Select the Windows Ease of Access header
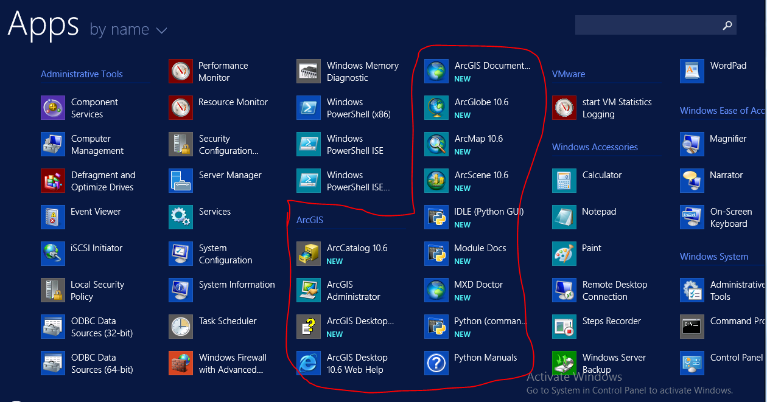This screenshot has width=767, height=402. click(x=723, y=111)
